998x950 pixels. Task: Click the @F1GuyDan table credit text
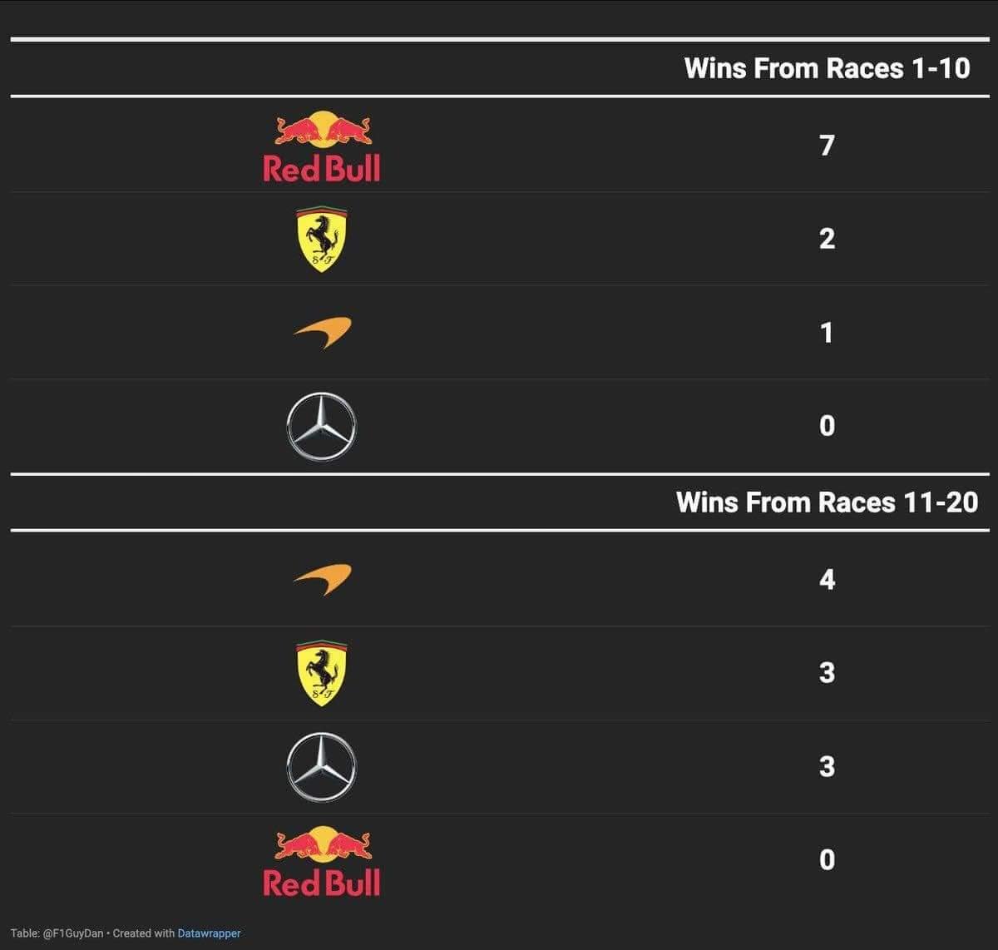click(x=73, y=933)
